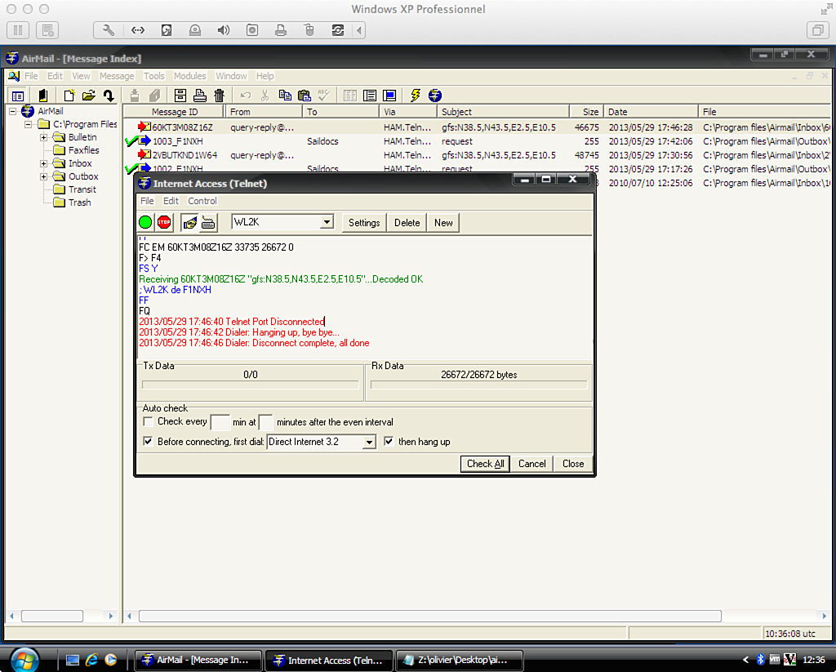This screenshot has height=672, width=836.
Task: Launch Internet Explorer from quick launch
Action: tap(91, 661)
